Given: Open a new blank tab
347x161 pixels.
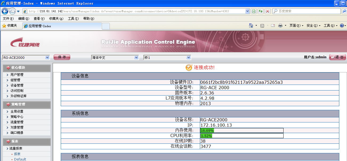Looking at the screenshot, I should [106, 26].
